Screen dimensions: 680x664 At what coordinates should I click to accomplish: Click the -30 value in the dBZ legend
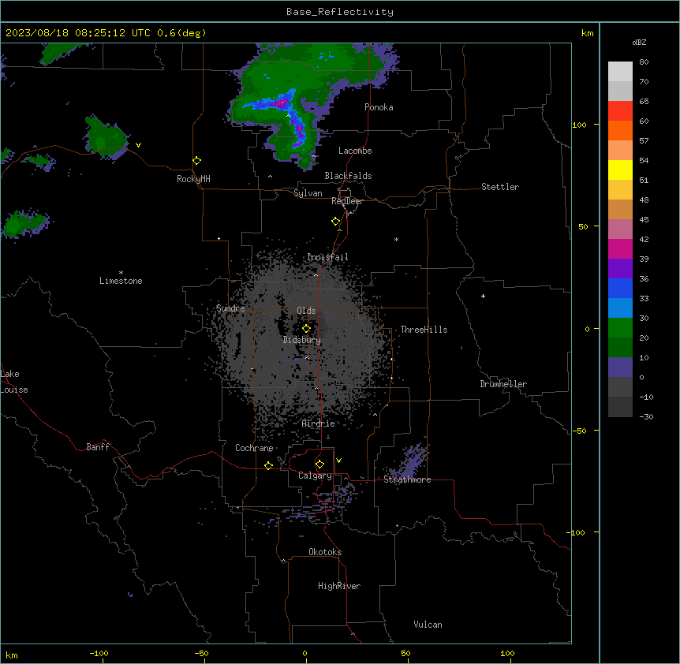click(x=646, y=417)
